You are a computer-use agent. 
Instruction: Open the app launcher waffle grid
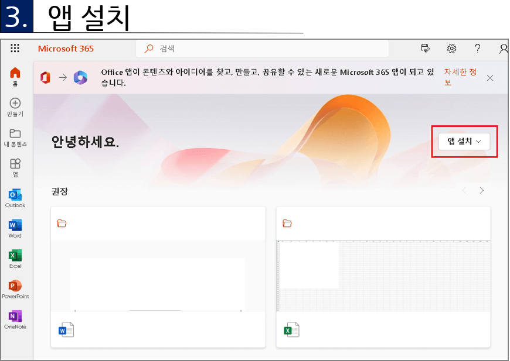click(15, 49)
